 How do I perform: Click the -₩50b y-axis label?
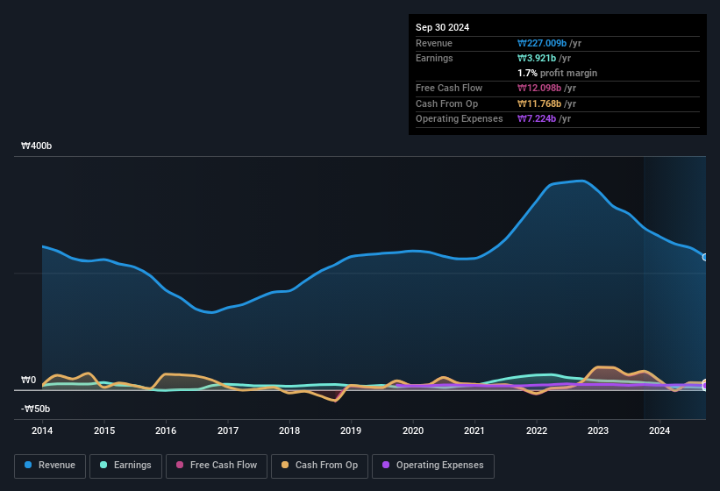pyautogui.click(x=35, y=409)
